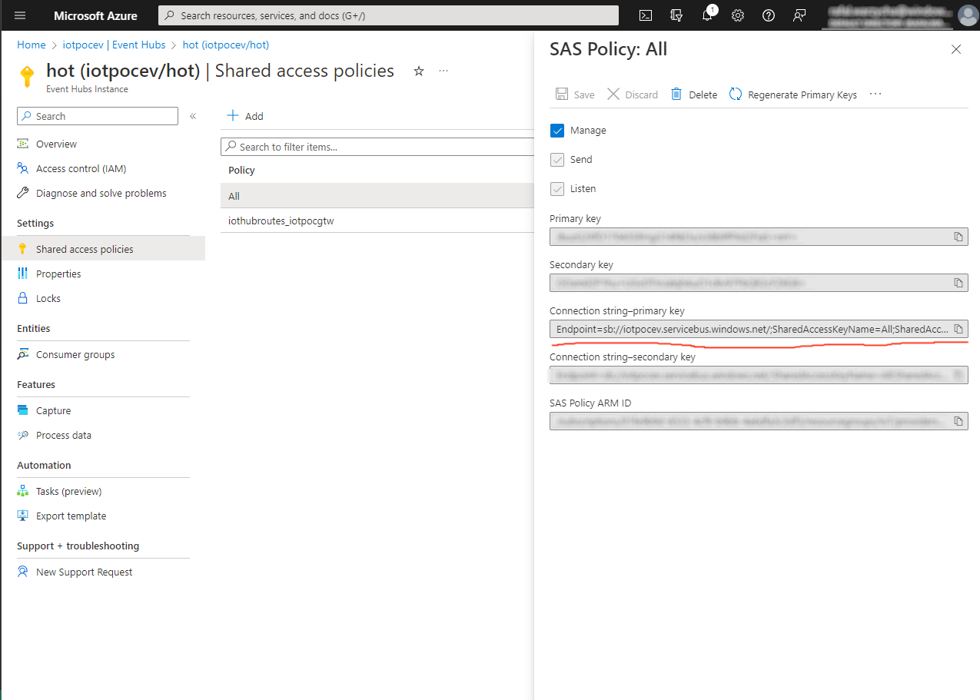This screenshot has height=700, width=980.
Task: Delete the All SAS policy
Action: 694,95
